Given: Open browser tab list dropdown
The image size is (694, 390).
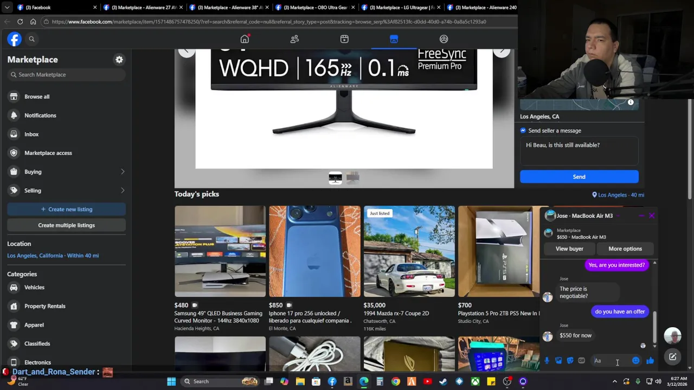Looking at the screenshot, I should coord(7,8).
